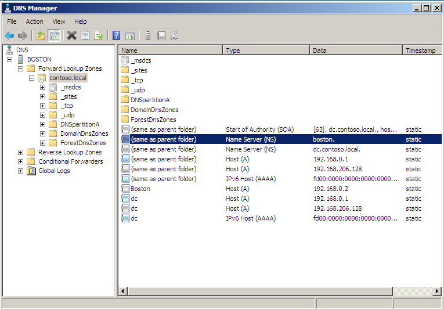The width and height of the screenshot is (444, 310).
Task: Select Conditional Forwarders in tree
Action: pyautogui.click(x=71, y=161)
